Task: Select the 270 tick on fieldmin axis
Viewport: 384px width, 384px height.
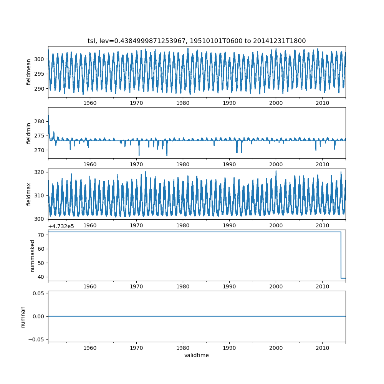Action: (x=41, y=150)
